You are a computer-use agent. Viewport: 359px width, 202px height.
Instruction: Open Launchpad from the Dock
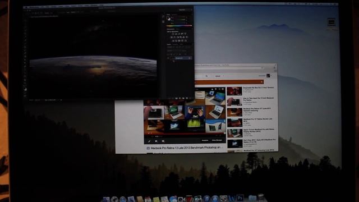(x=114, y=199)
